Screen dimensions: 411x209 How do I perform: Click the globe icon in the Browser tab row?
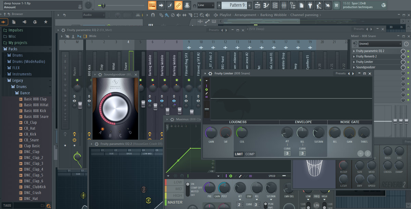(x=35, y=22)
